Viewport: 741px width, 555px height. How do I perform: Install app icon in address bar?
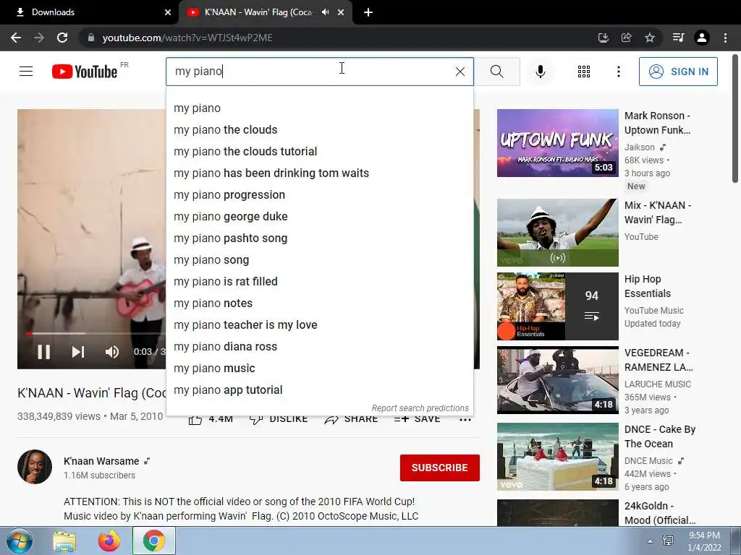pos(603,38)
